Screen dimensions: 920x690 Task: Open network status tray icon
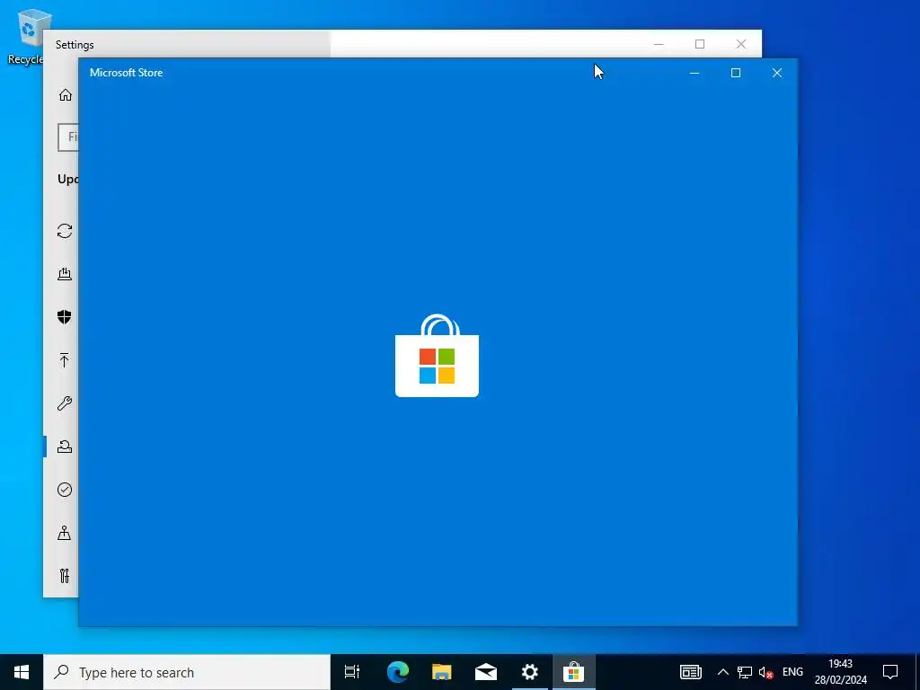pos(745,672)
